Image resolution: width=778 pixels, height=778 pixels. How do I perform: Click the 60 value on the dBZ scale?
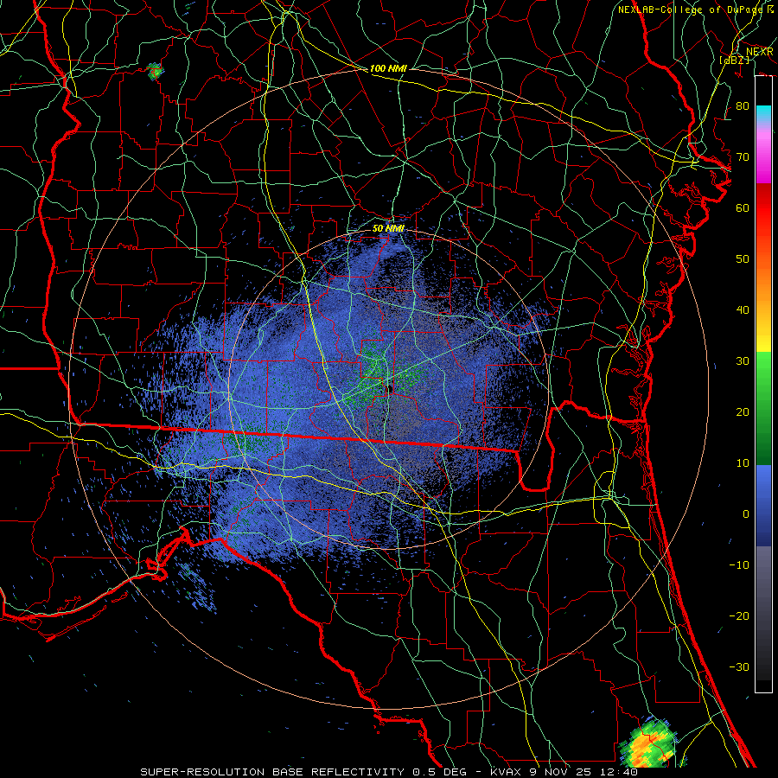743,207
